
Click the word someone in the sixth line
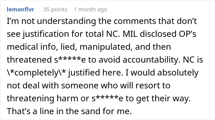(80, 86)
